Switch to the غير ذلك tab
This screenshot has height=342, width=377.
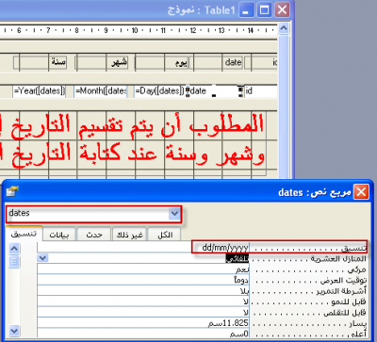[130, 235]
